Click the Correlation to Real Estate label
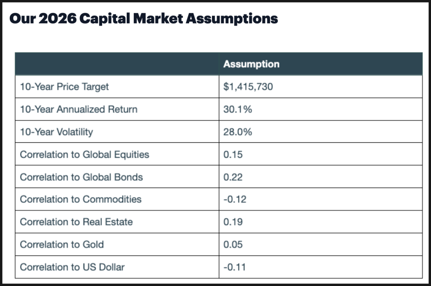Image resolution: width=431 pixels, height=286 pixels. pyautogui.click(x=76, y=222)
